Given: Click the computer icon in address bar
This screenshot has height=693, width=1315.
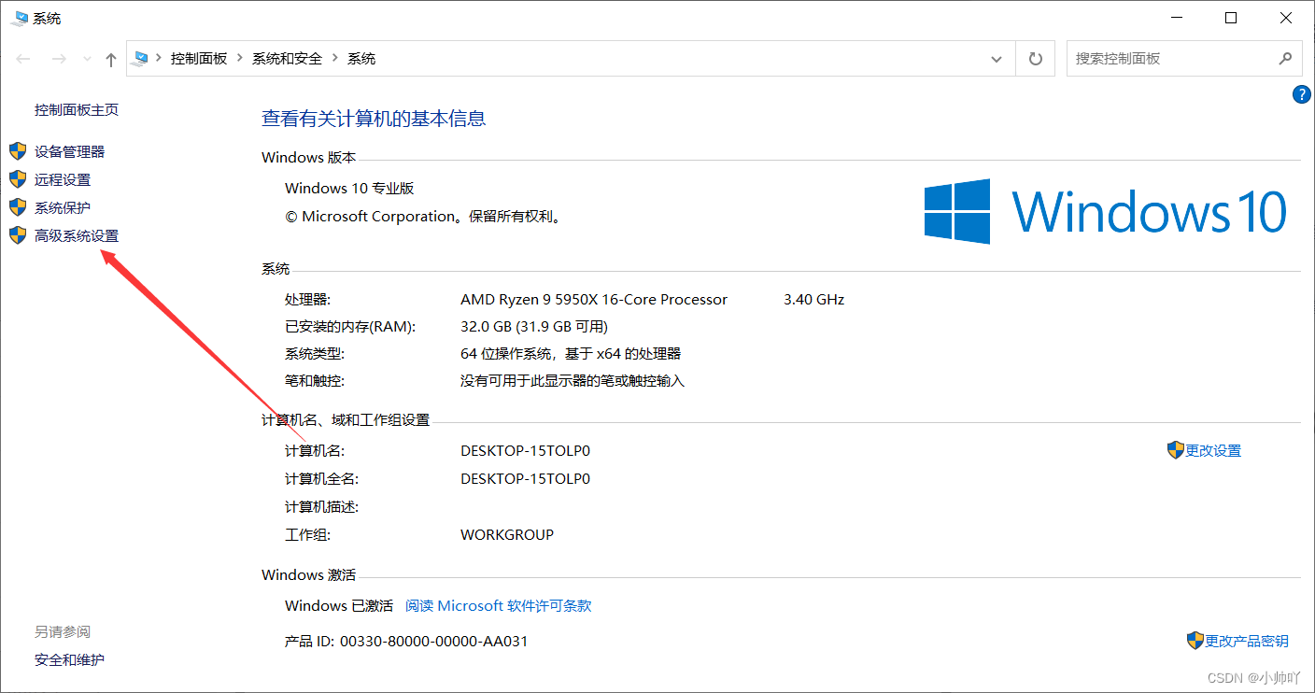Looking at the screenshot, I should (x=141, y=58).
